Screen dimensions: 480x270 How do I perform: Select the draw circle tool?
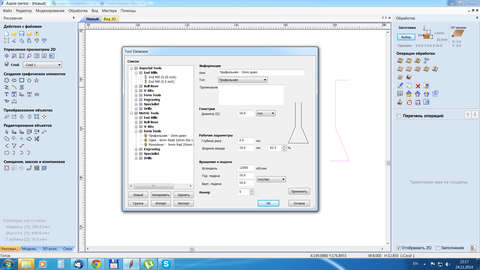7,80
